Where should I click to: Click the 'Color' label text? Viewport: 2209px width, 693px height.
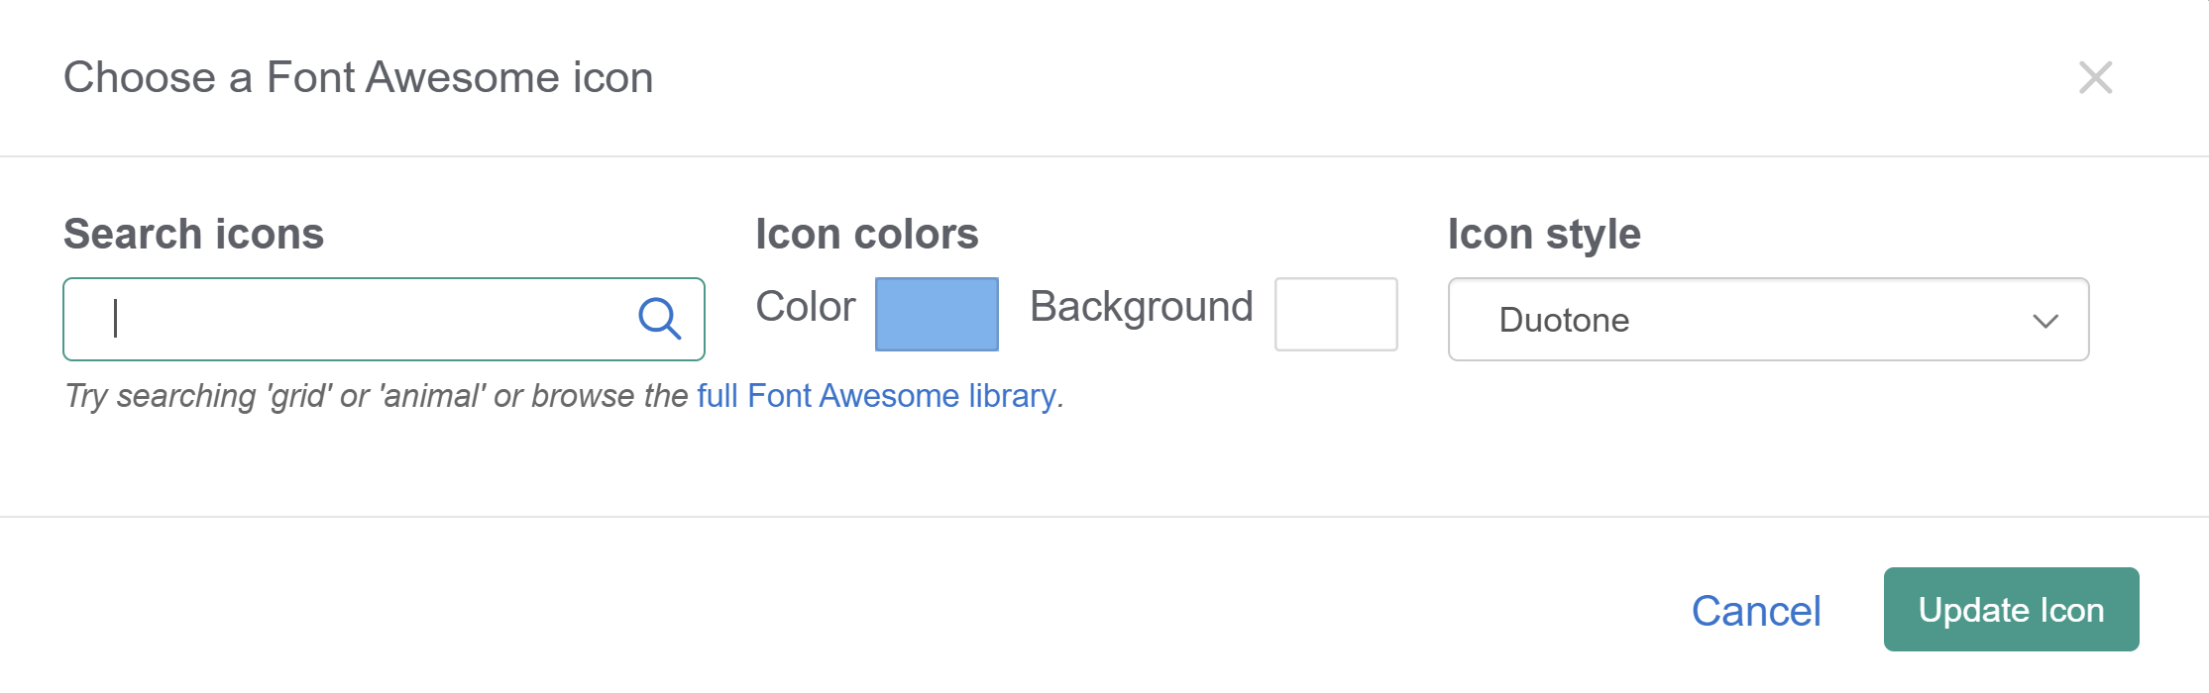click(805, 307)
